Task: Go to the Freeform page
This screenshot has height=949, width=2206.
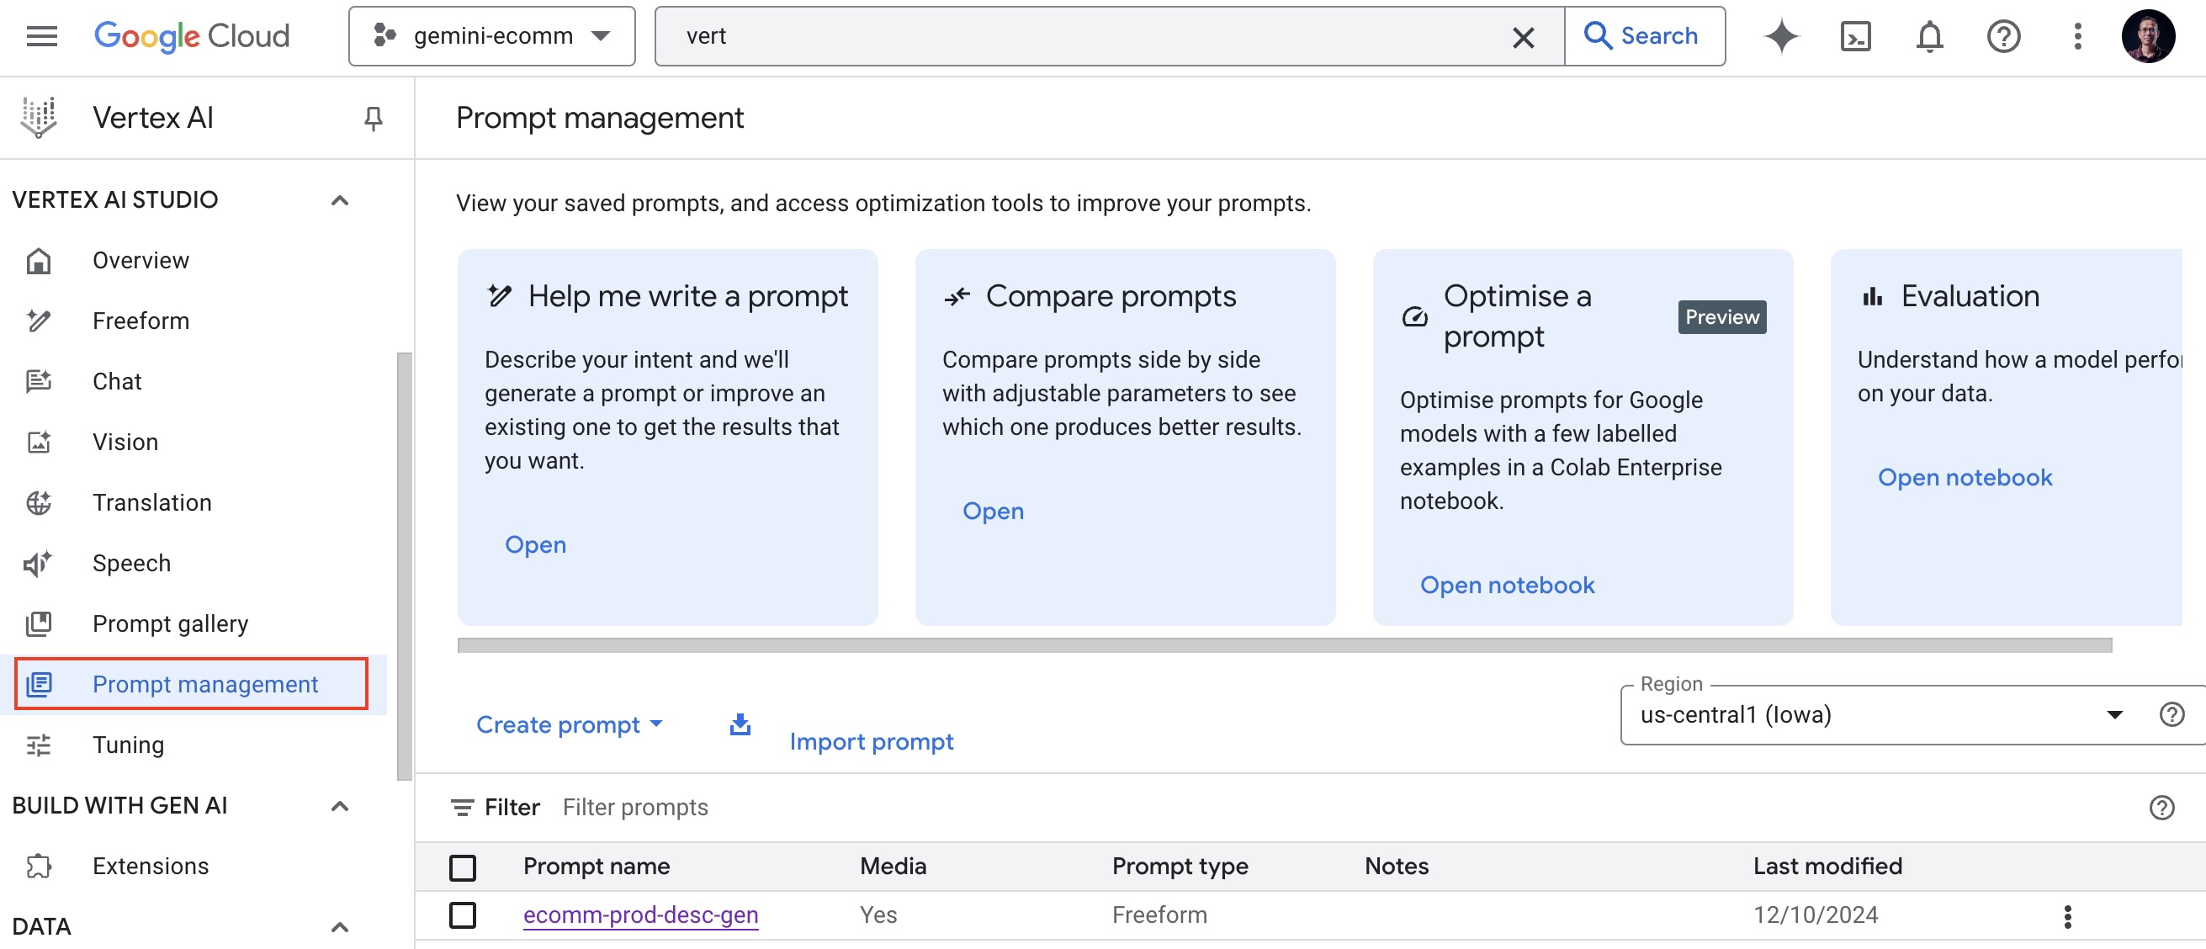Action: click(x=140, y=320)
